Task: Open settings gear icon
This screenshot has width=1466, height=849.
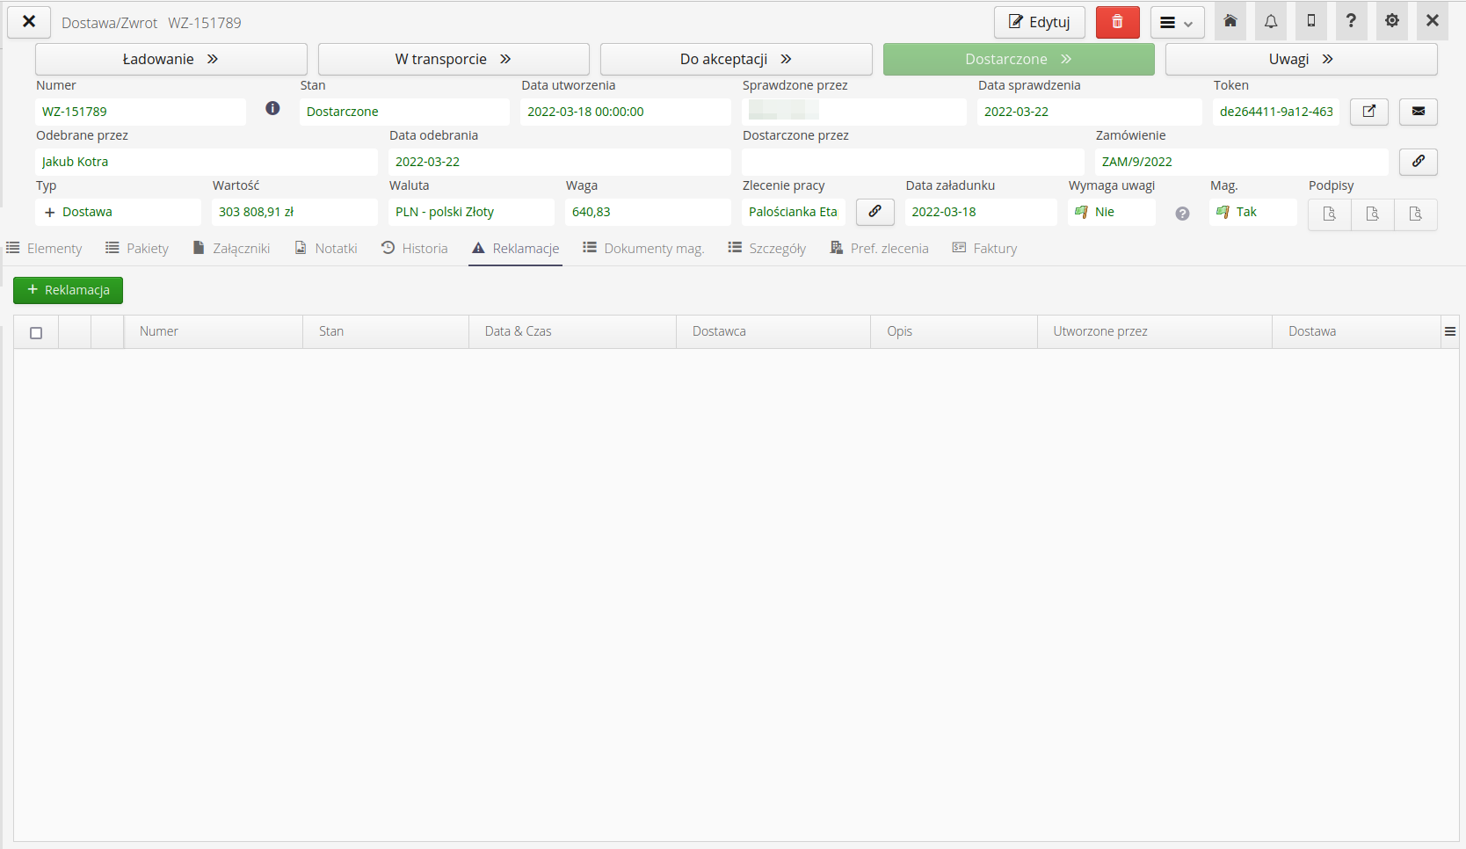Action: pyautogui.click(x=1392, y=21)
